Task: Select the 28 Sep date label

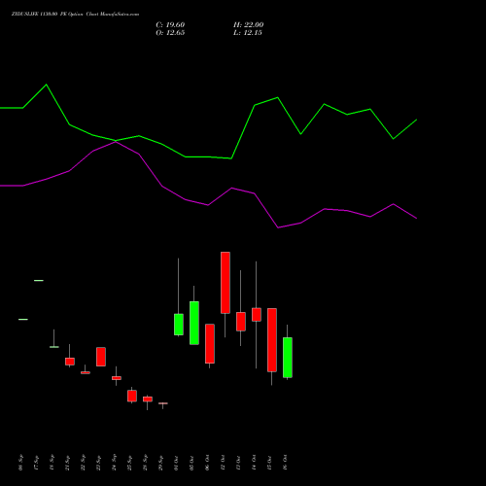Action: [146, 463]
